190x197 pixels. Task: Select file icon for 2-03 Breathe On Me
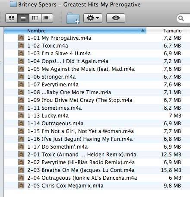21,170
